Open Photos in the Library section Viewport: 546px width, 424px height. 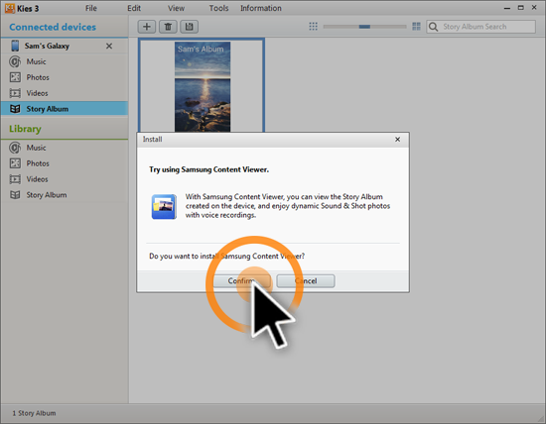click(x=65, y=163)
